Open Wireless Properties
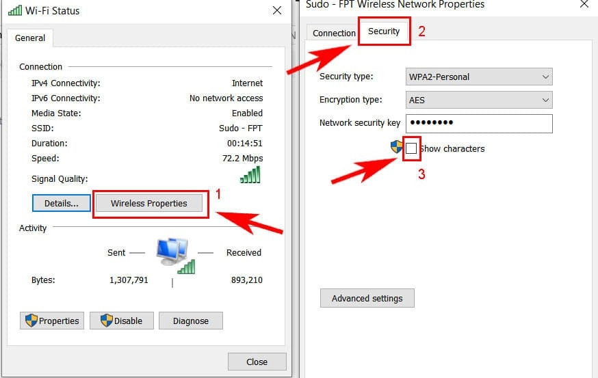598x378 pixels. click(x=149, y=203)
